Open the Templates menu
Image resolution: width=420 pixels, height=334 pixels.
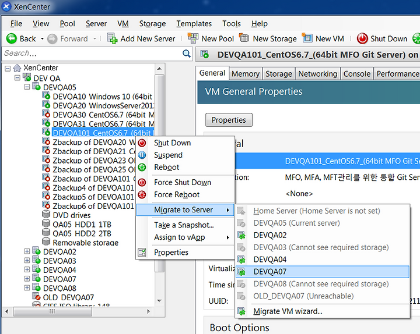[x=194, y=24]
